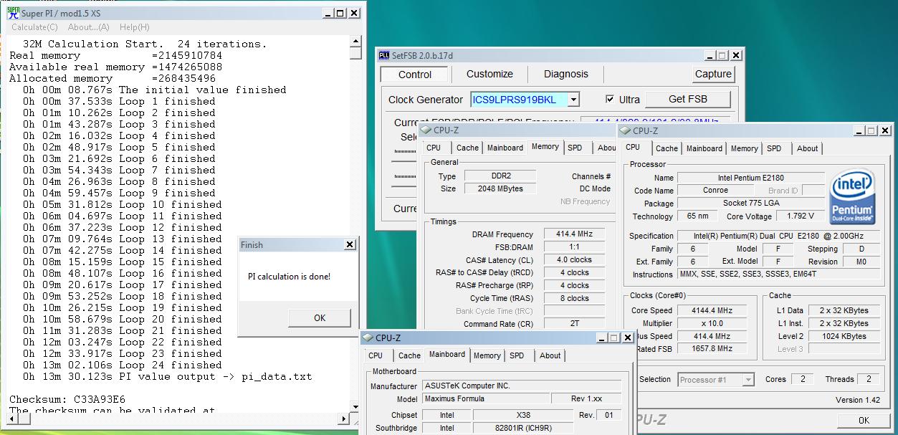Open the Clock Generator dropdown

pos(573,100)
